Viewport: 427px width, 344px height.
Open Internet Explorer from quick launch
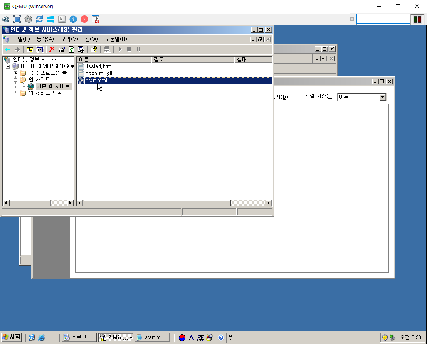click(42, 338)
